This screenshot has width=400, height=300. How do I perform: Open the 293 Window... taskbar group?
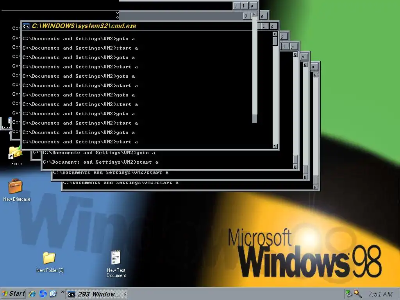tap(97, 294)
